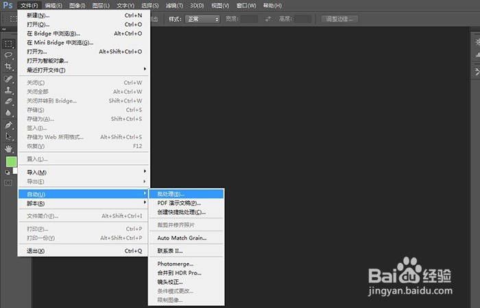Open the marquee tool preset picker

click(12, 19)
